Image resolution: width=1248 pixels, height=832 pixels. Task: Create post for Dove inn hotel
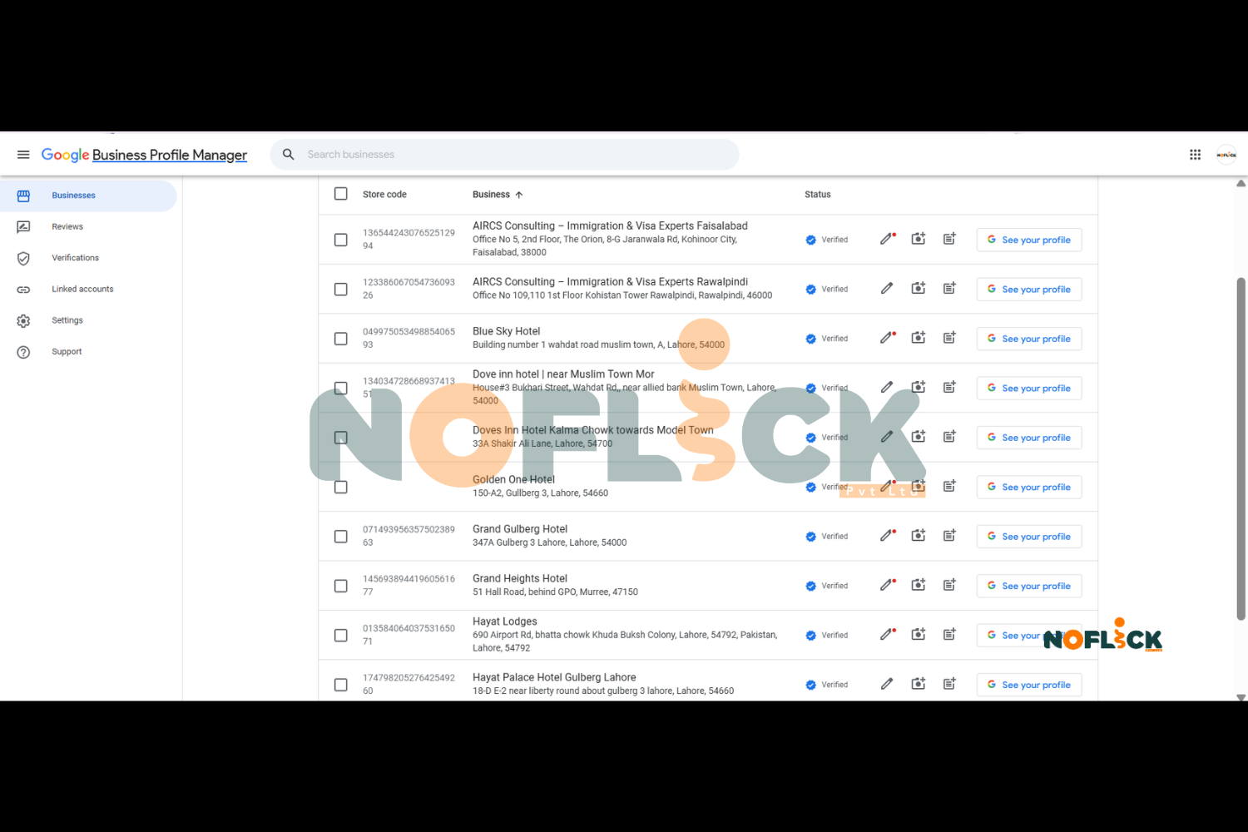point(949,388)
